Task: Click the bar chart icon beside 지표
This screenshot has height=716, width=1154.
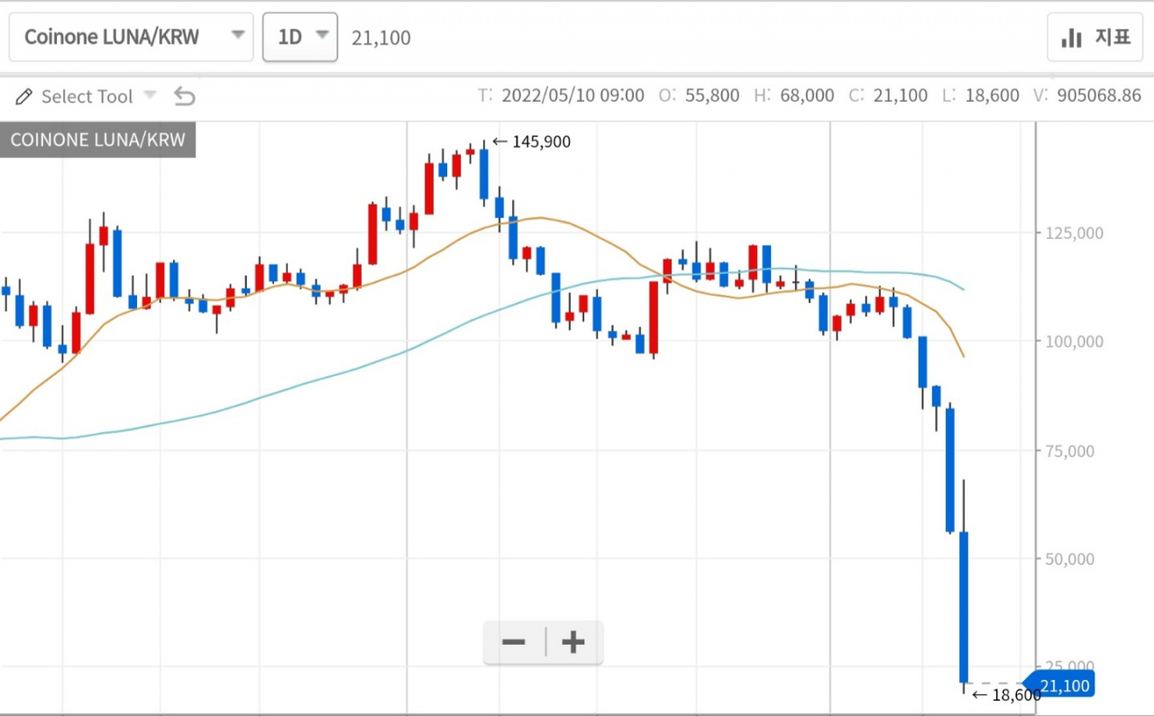Action: click(x=1072, y=38)
